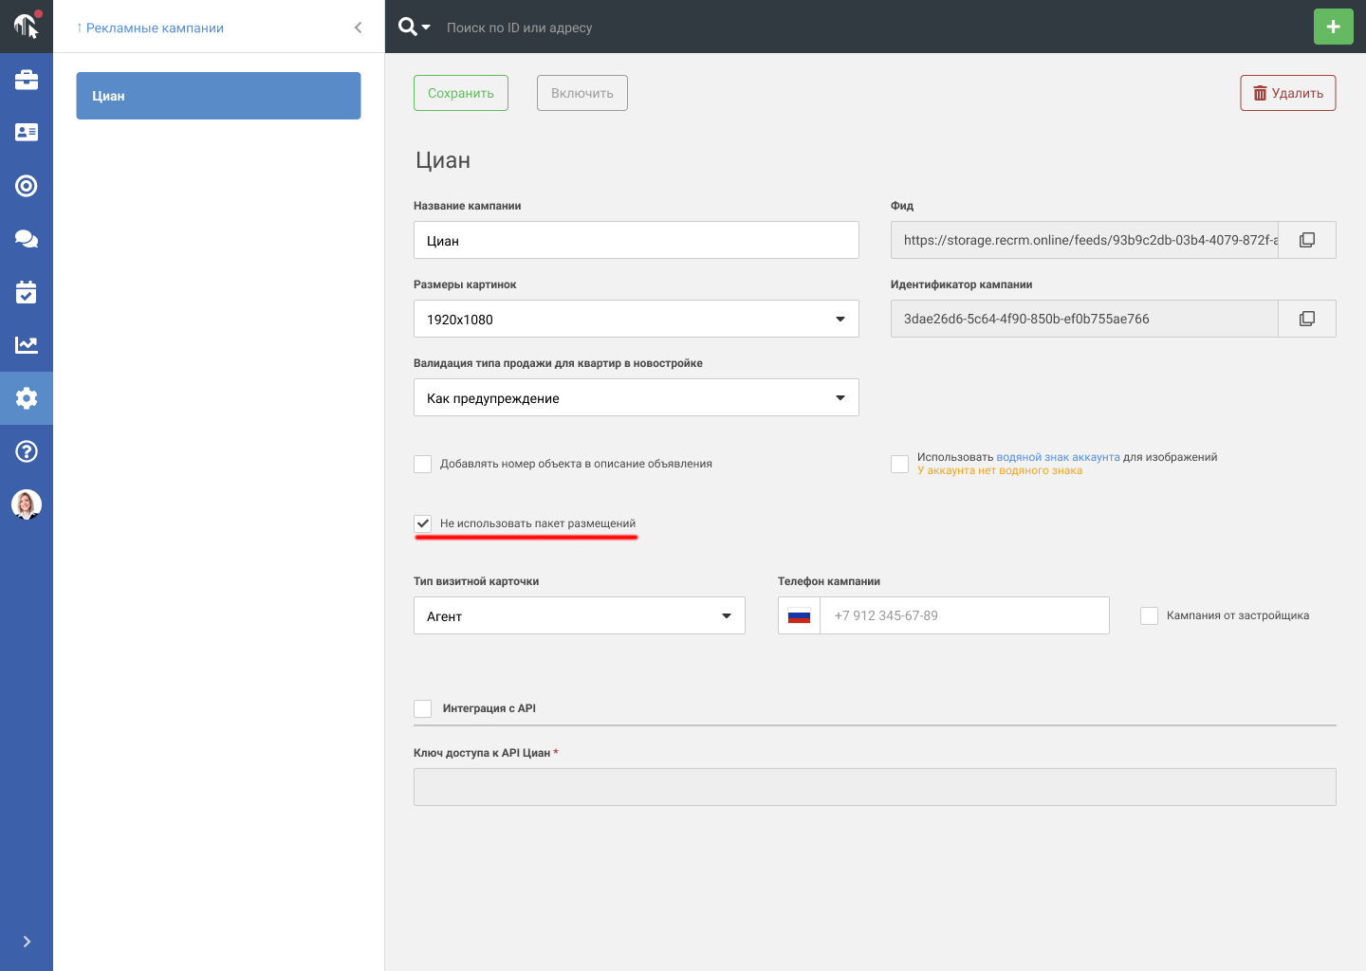Open the help question mark icon

[27, 451]
